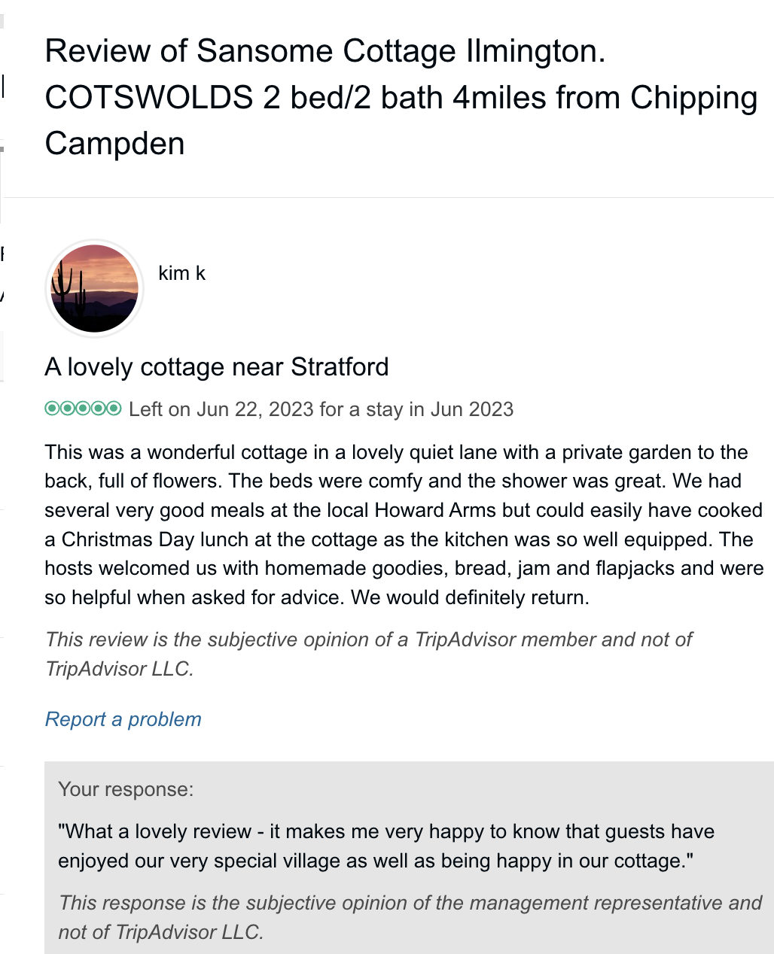This screenshot has height=954, width=774.
Task: Click the first green rating bubble
Action: 52,409
